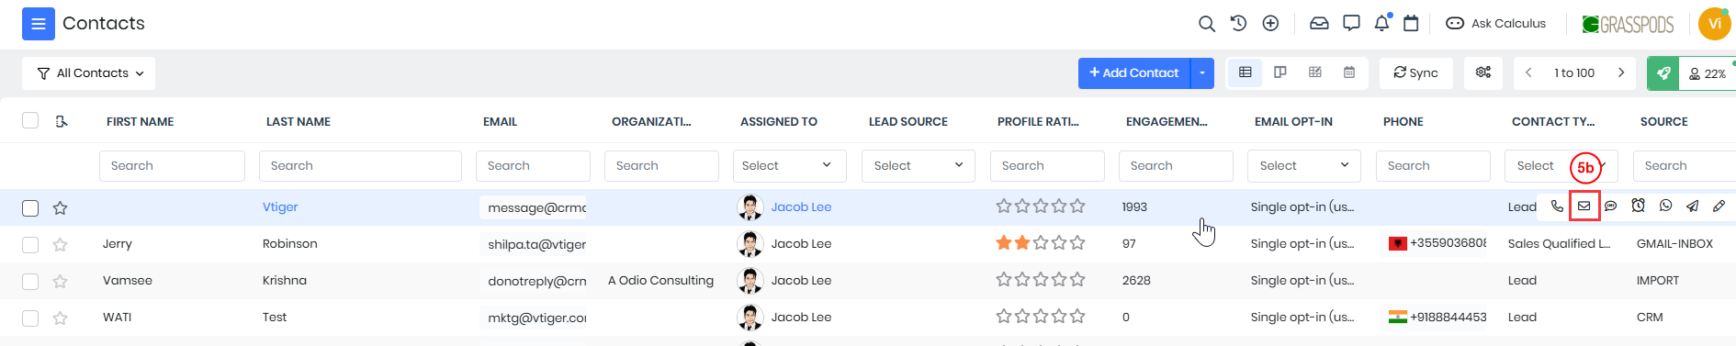Open the Vtiger last name link
Screen dimensions: 1736x346
point(280,207)
